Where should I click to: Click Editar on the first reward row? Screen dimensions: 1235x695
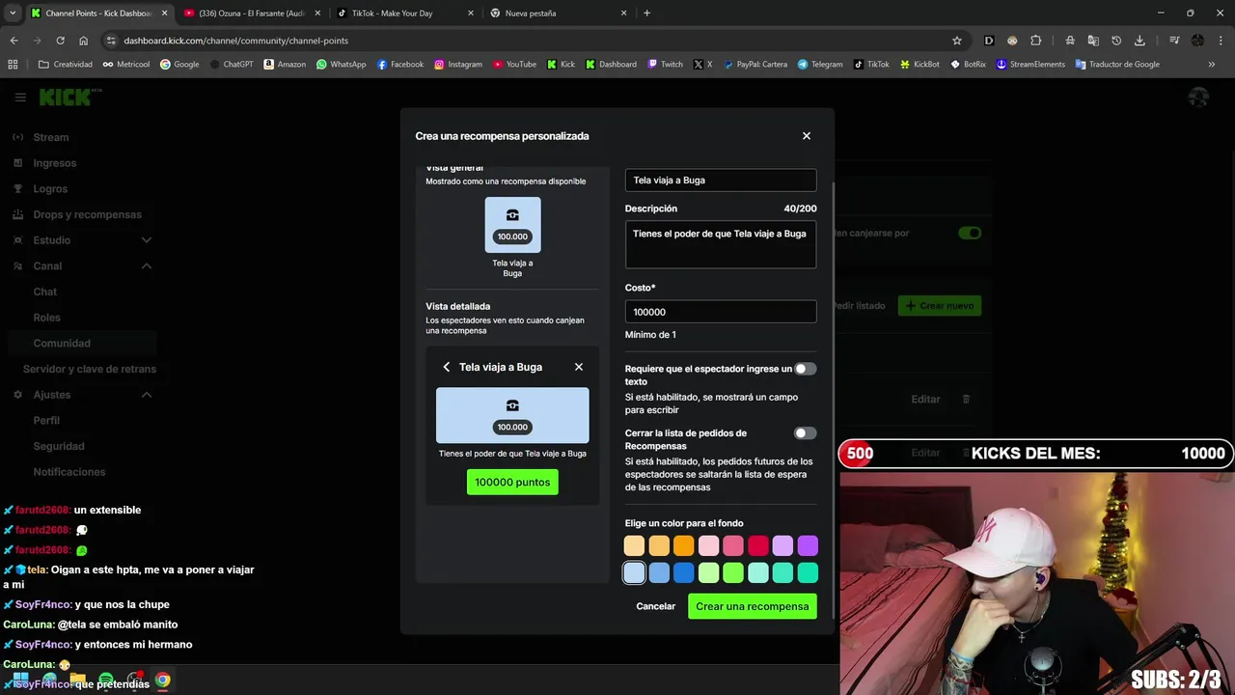coord(925,399)
